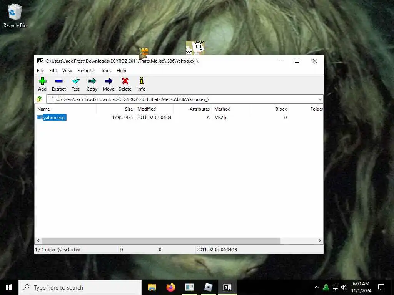Click the Extract toolbar icon
This screenshot has height=295, width=394.
point(59,81)
